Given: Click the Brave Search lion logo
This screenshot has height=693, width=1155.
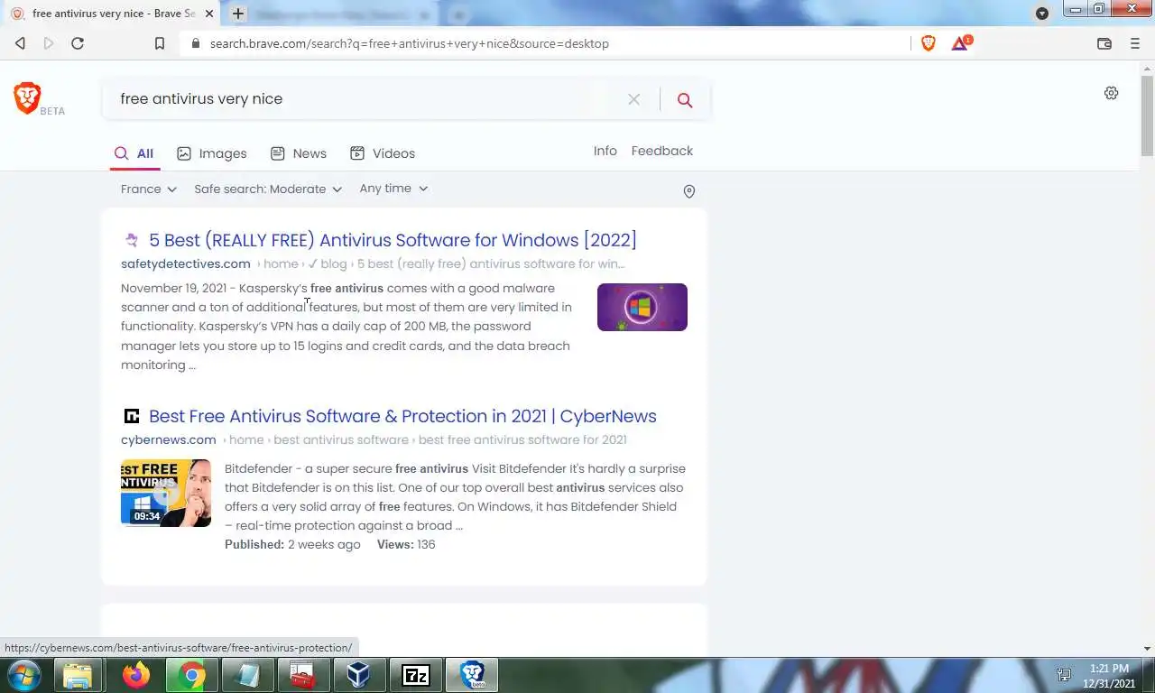Looking at the screenshot, I should pos(27,97).
